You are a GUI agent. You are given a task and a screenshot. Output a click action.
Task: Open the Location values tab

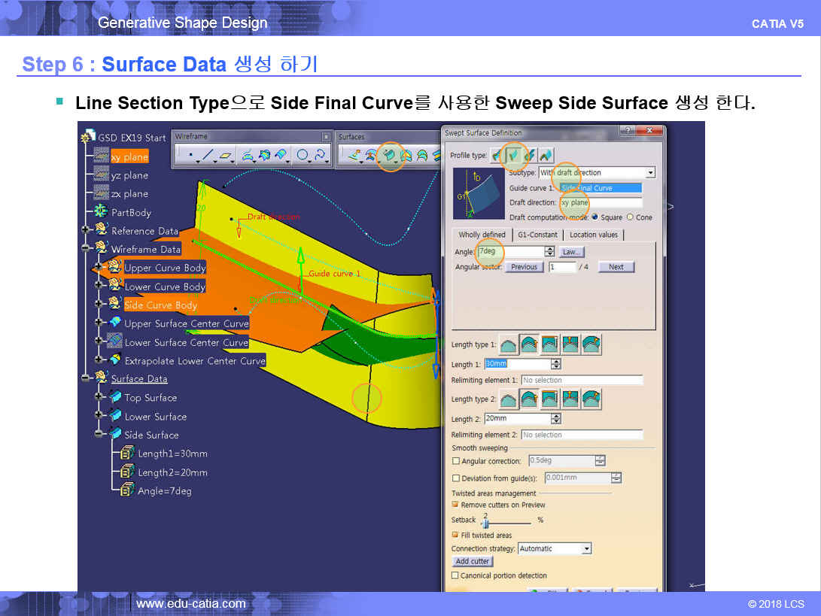click(593, 235)
